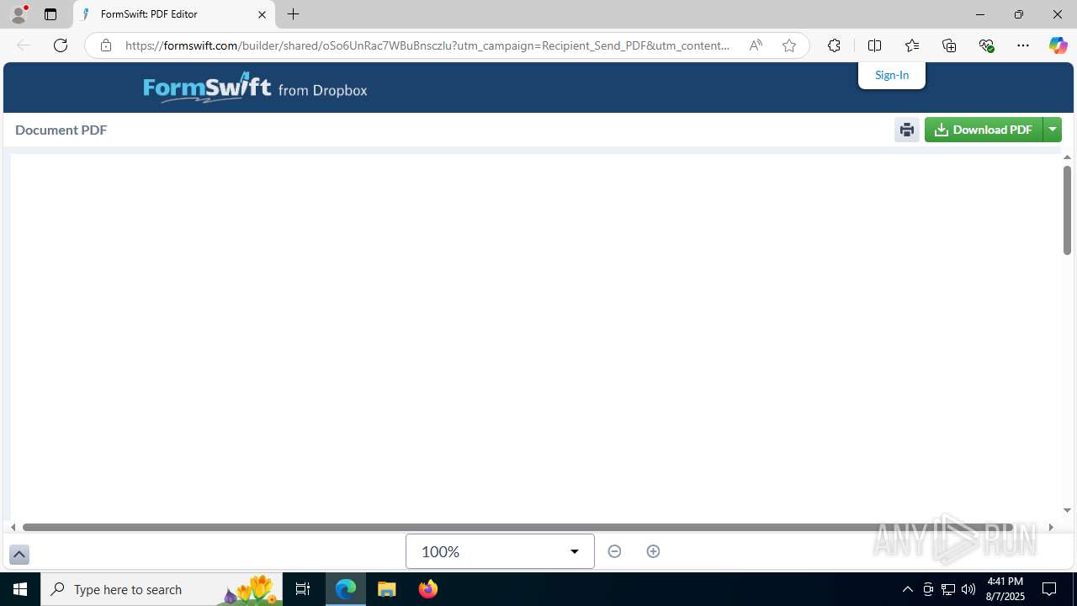Open the volume control tray icon
1077x606 pixels.
(x=968, y=589)
